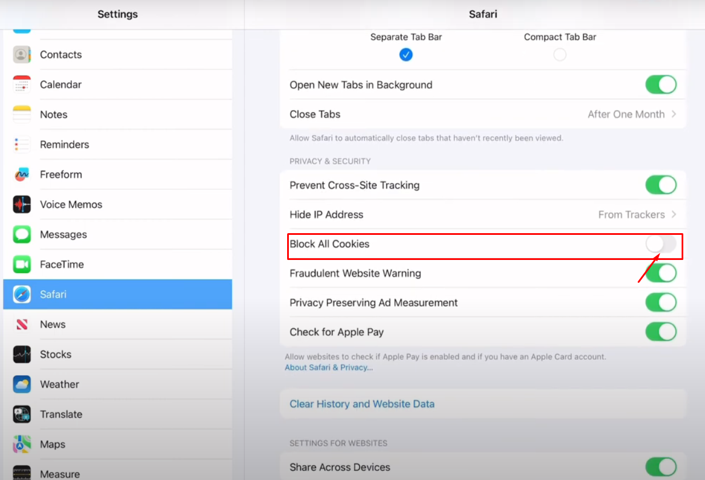Open Calendar settings in the sidebar
The width and height of the screenshot is (705, 480).
click(118, 84)
